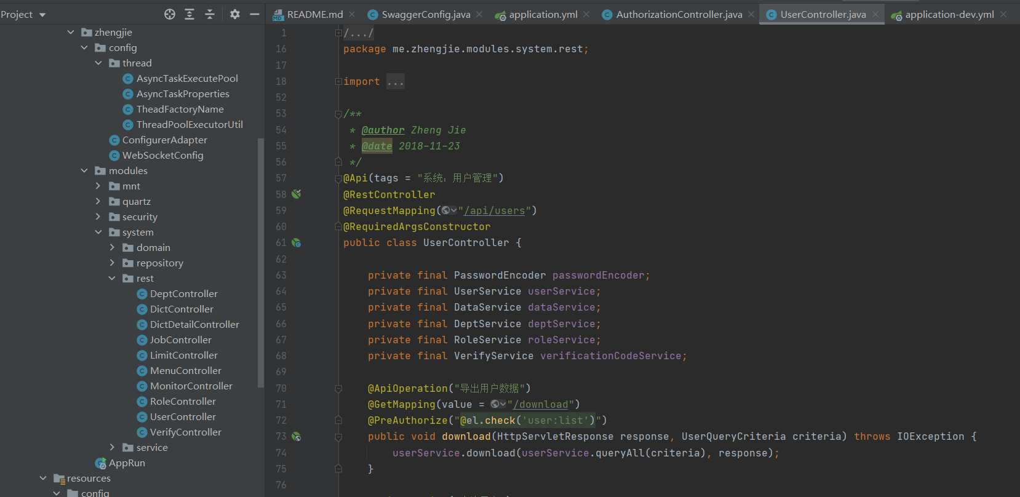The height and width of the screenshot is (497, 1020).
Task: Collapse the config folder under zhengjie
Action: [84, 47]
